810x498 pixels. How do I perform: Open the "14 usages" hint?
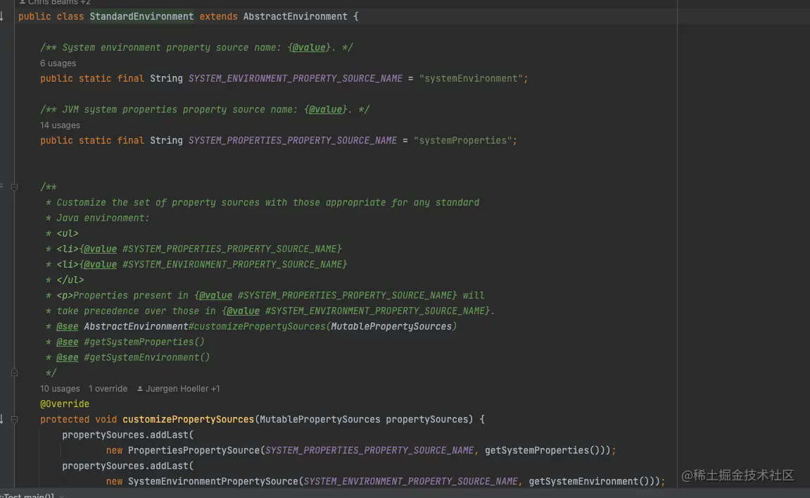pos(60,125)
